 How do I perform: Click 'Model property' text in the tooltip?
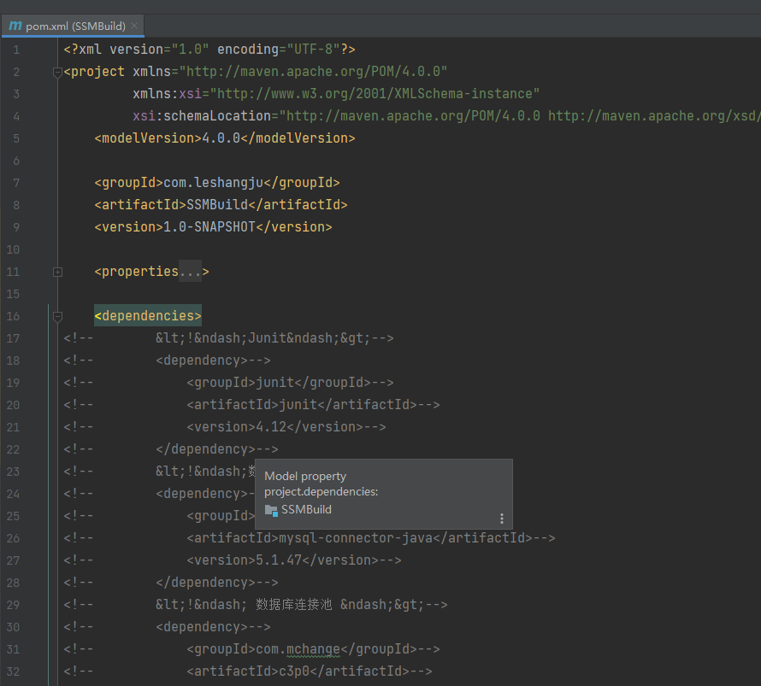[x=305, y=476]
